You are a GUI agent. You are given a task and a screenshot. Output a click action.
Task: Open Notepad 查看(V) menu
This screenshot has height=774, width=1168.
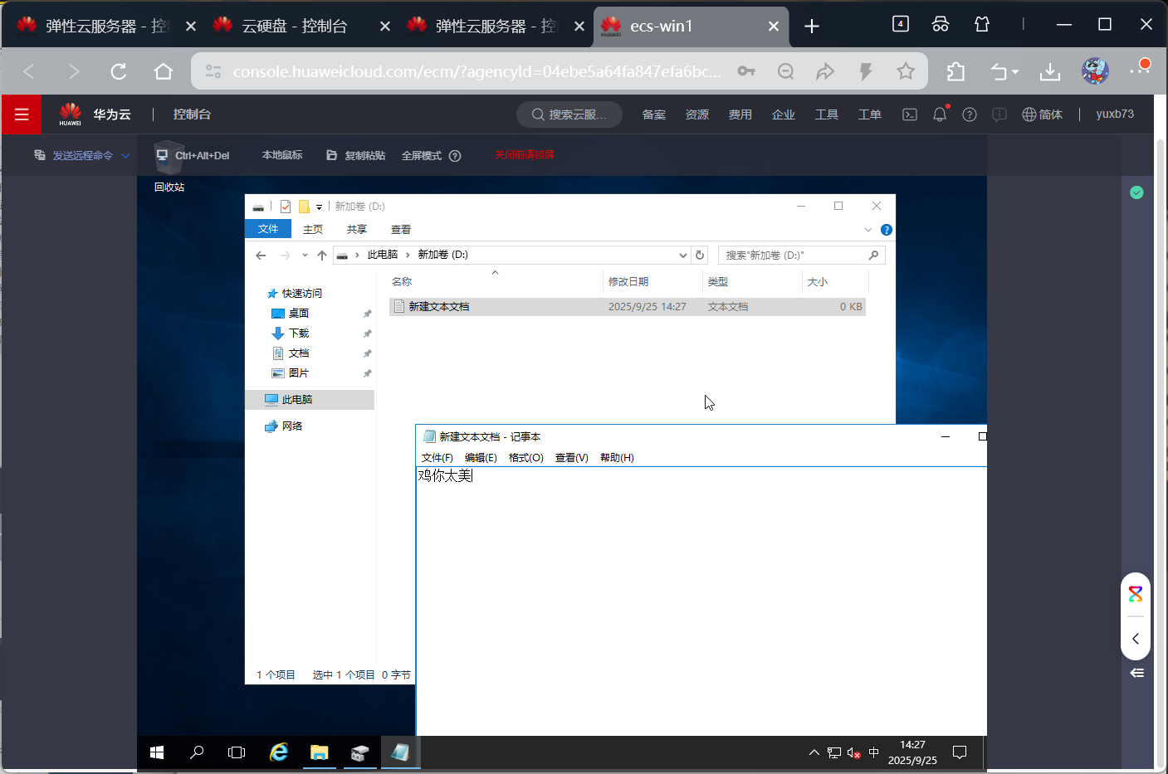[572, 458]
